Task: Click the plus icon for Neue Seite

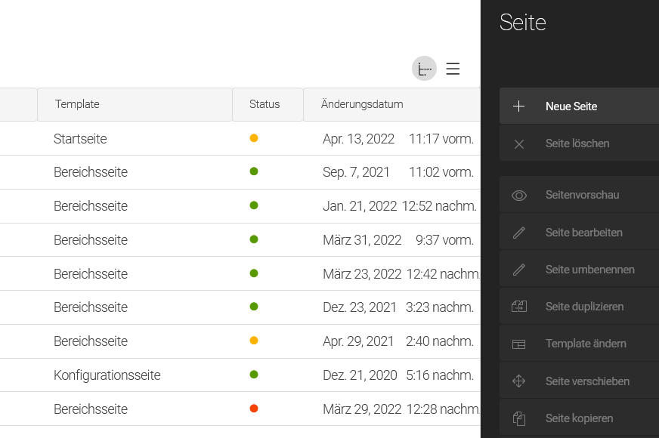Action: pos(519,106)
